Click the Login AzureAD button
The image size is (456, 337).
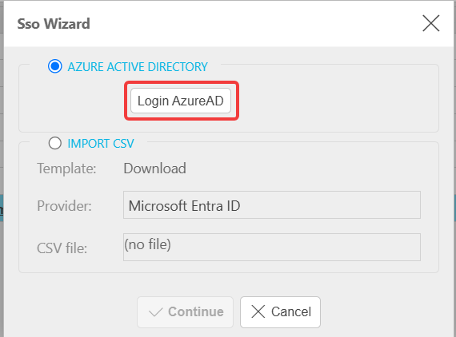[181, 101]
